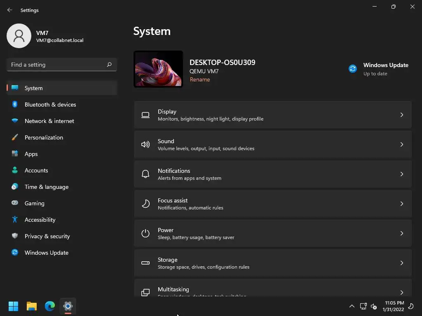The image size is (422, 316).
Task: Click the Network wifi icon in sidebar
Action: click(x=15, y=121)
